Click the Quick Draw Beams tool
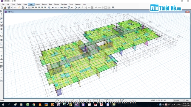 click(1, 36)
